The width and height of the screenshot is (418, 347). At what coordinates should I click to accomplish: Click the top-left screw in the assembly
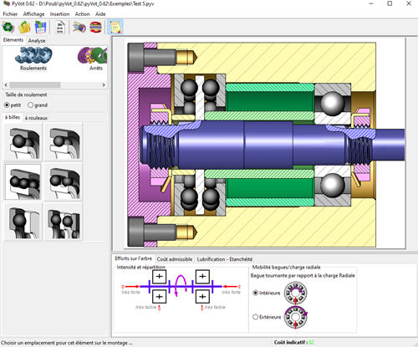coord(162,58)
